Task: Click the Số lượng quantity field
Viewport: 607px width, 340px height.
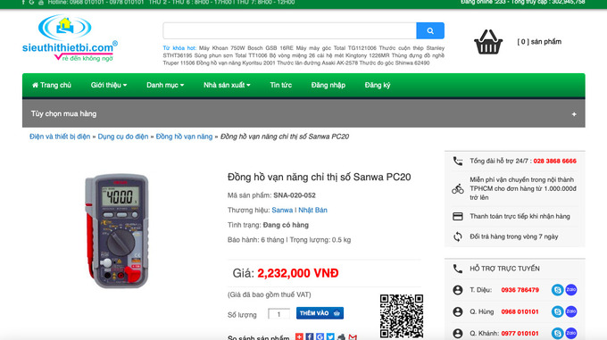Action: tap(279, 314)
